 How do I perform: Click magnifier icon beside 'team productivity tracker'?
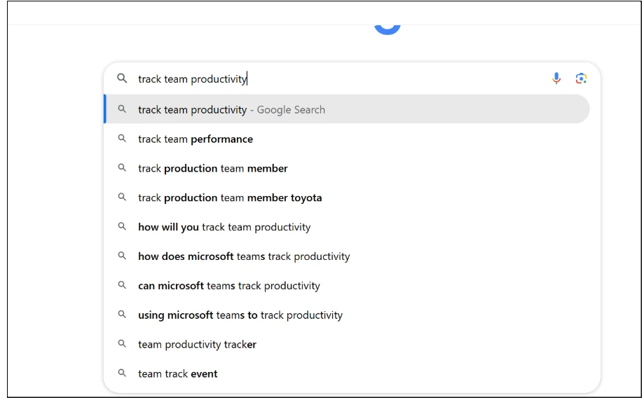122,343
